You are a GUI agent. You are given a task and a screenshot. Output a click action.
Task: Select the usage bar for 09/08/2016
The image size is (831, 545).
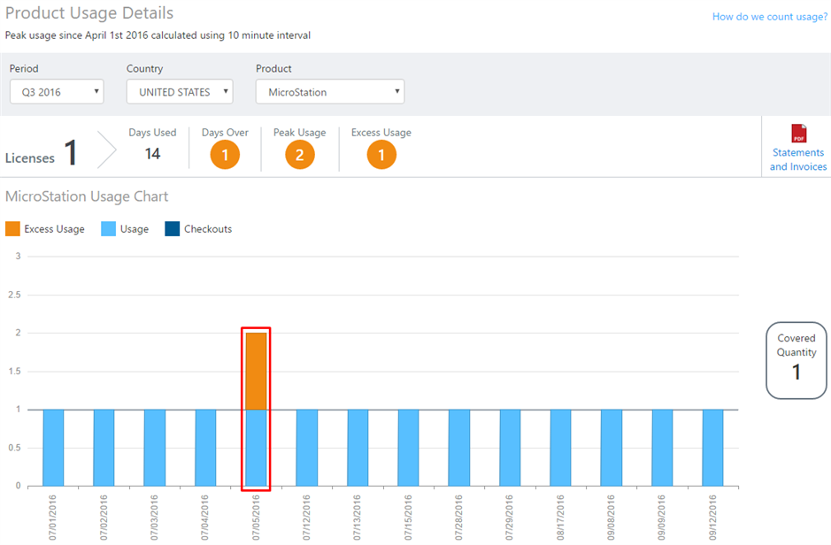611,448
